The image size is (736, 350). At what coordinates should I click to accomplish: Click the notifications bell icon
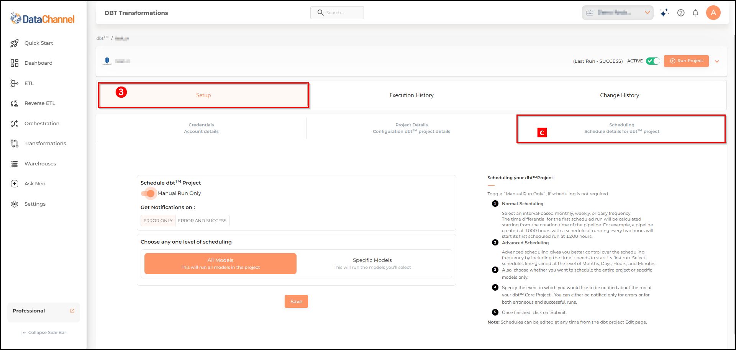coord(695,13)
